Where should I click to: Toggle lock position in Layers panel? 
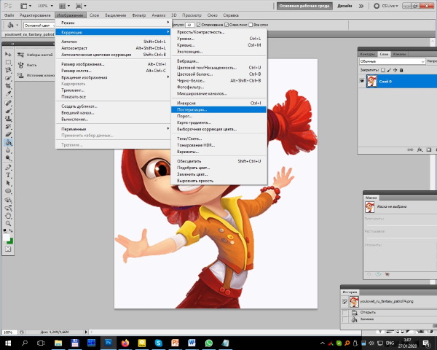pyautogui.click(x=395, y=70)
